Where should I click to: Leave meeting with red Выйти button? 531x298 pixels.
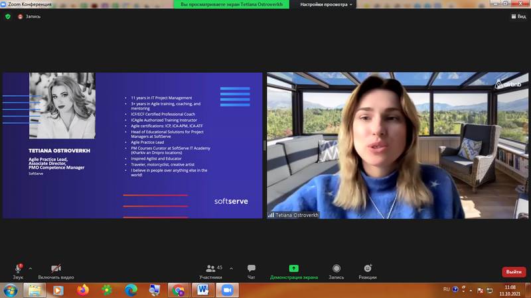click(x=514, y=272)
